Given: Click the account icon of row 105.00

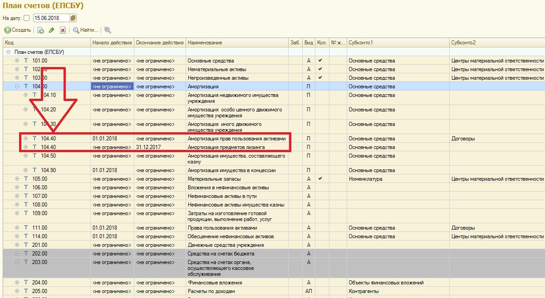Looking at the screenshot, I should 26,179.
